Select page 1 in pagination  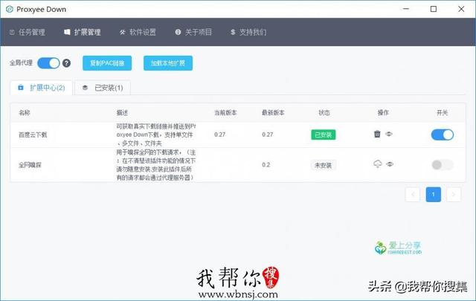(x=434, y=195)
